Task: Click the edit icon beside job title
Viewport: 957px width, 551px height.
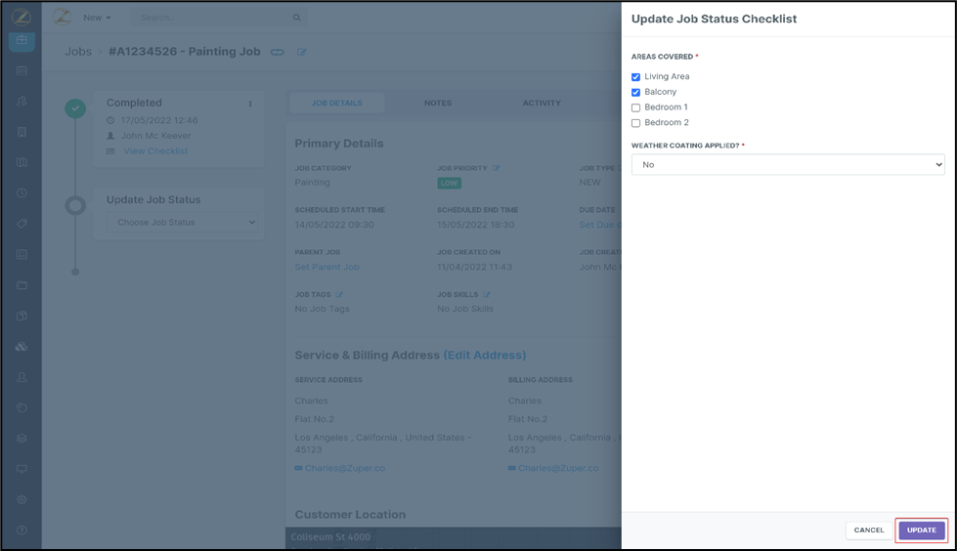Action: pyautogui.click(x=302, y=52)
